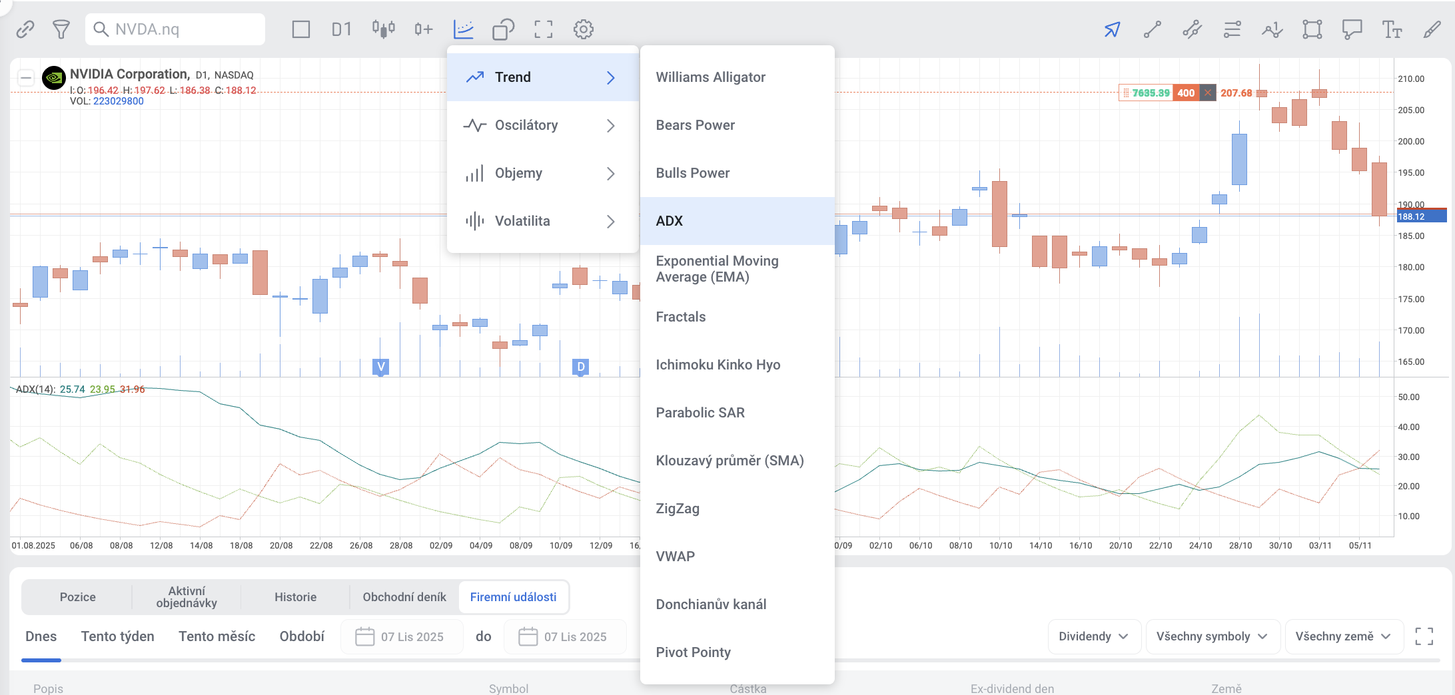Add the Bulls Power indicator
The image size is (1455, 695).
click(x=737, y=173)
